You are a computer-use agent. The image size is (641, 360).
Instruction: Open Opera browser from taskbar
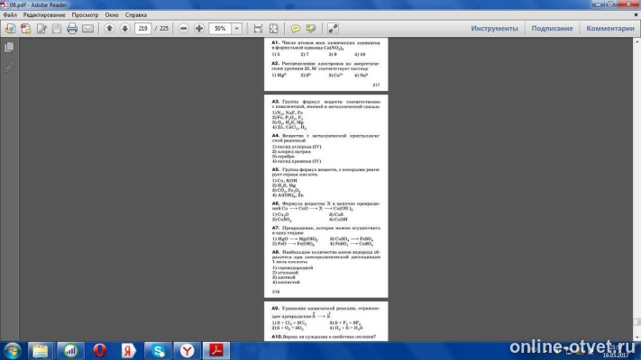pyautogui.click(x=99, y=348)
